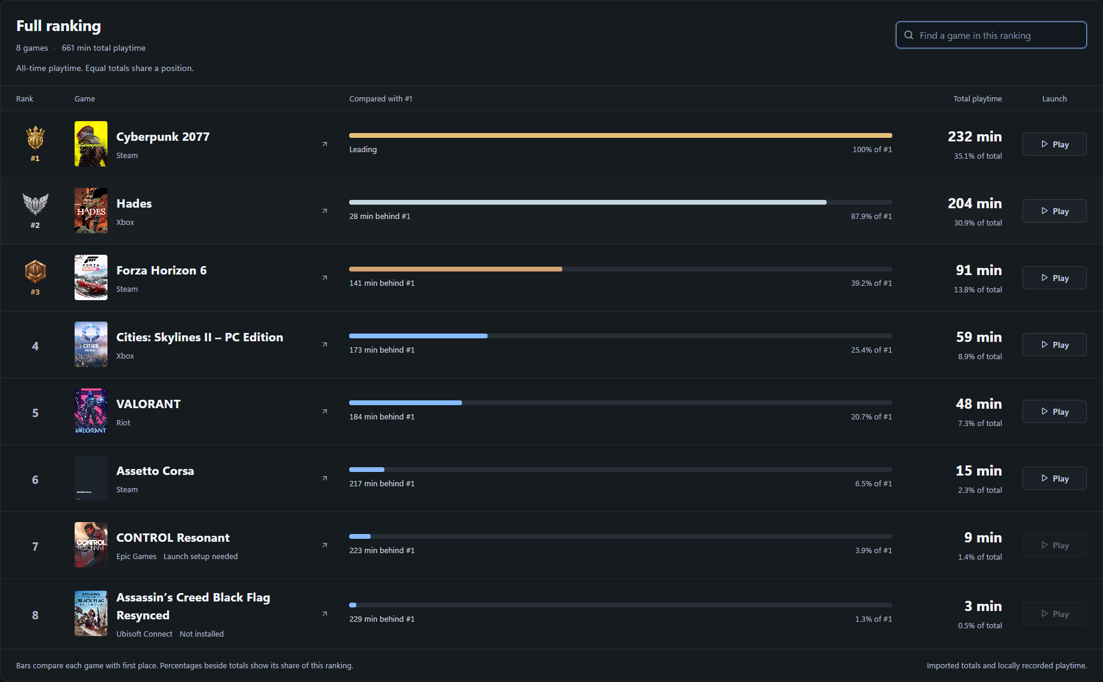Viewport: 1103px width, 682px height.
Task: Click disabled Play button for CONTROL Resonant
Action: point(1054,545)
